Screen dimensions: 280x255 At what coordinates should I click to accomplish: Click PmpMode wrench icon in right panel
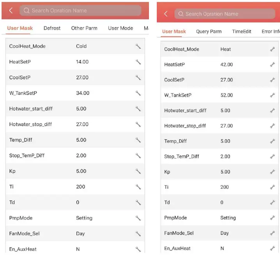(272, 218)
